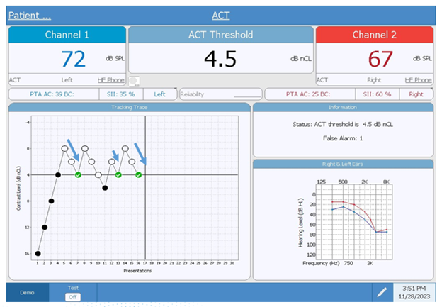Click the large blue arrow near presentation 17

tap(140, 154)
